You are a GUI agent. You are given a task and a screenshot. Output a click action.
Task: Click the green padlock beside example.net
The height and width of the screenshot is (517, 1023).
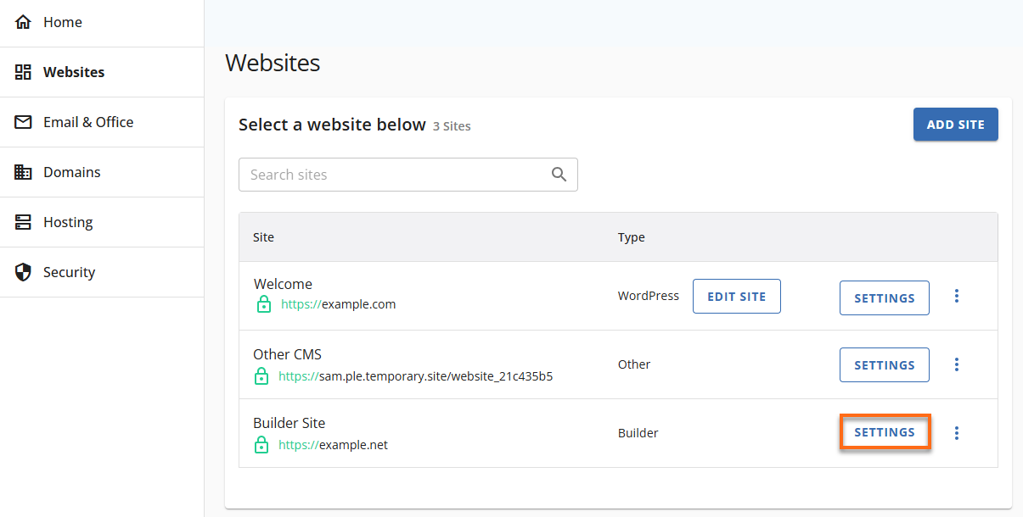261,444
